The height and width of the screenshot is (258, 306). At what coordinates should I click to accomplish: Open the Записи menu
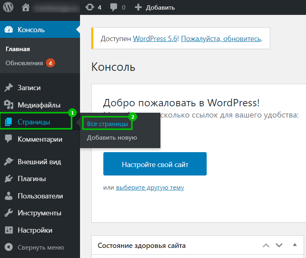(x=40, y=88)
